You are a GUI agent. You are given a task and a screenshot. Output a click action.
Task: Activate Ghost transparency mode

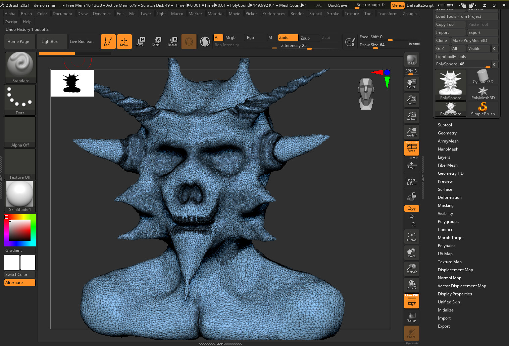coord(411,333)
